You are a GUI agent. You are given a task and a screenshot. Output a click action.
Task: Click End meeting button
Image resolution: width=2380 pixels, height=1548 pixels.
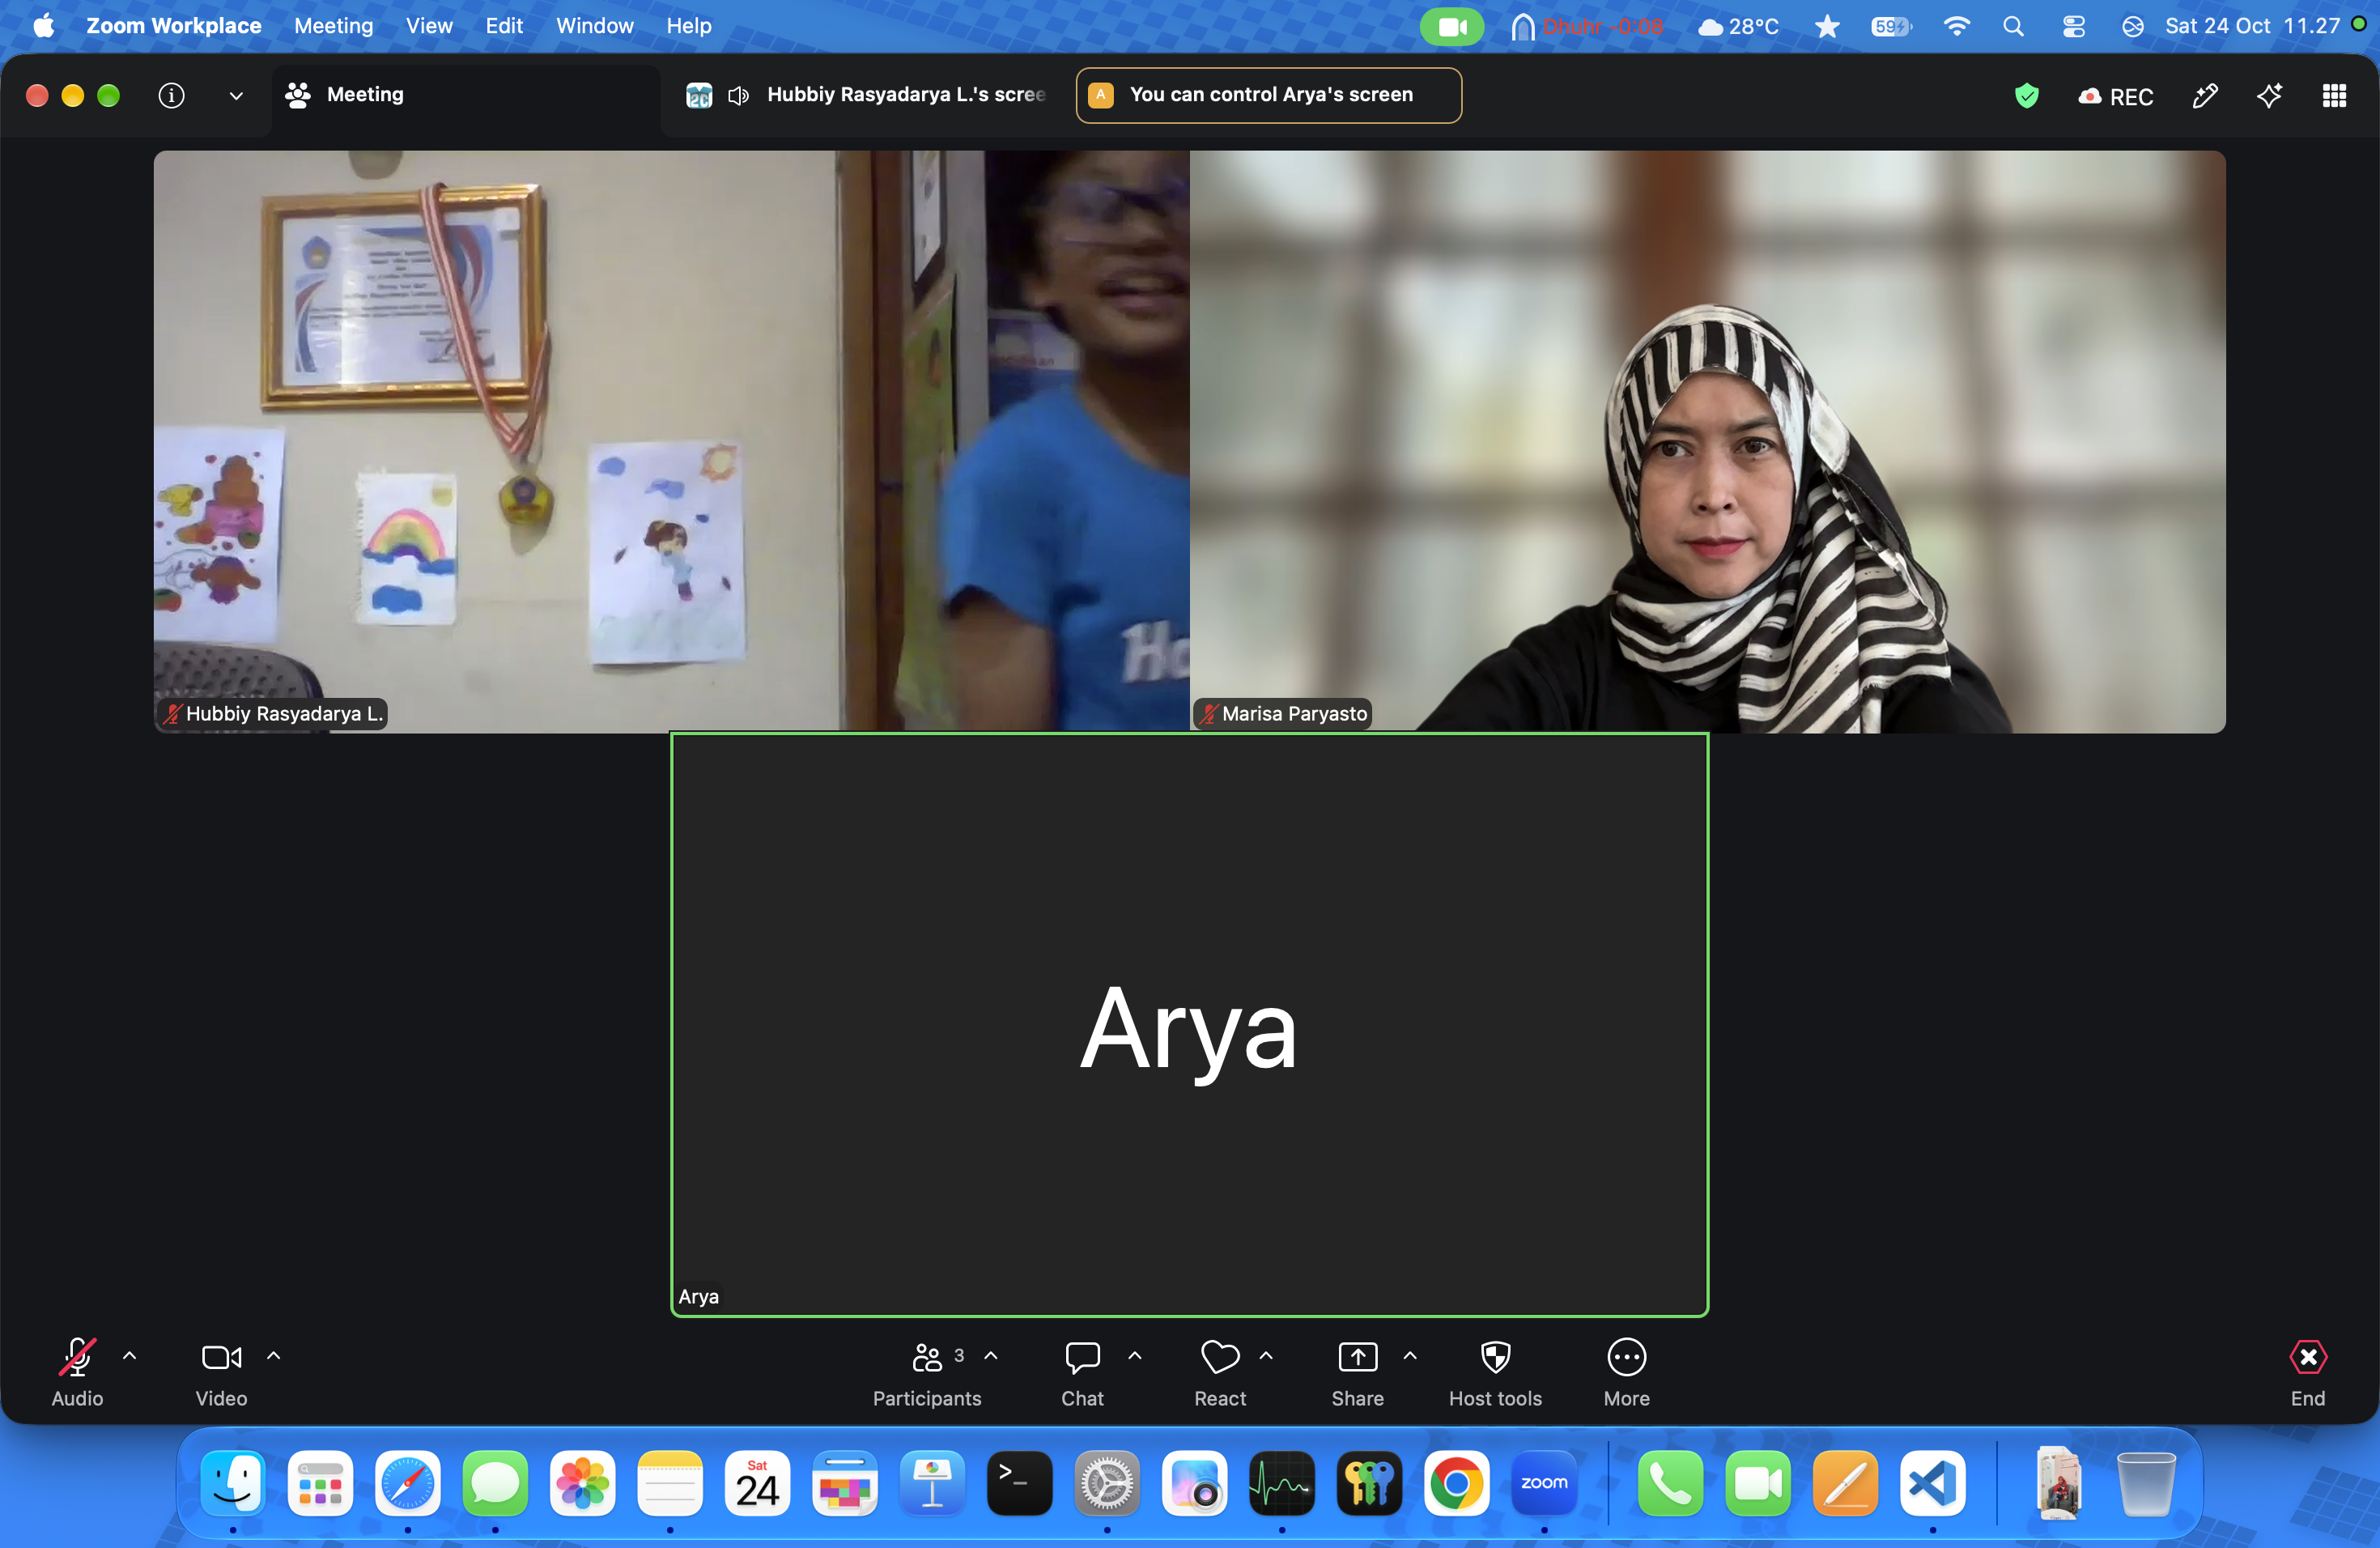[2307, 1373]
